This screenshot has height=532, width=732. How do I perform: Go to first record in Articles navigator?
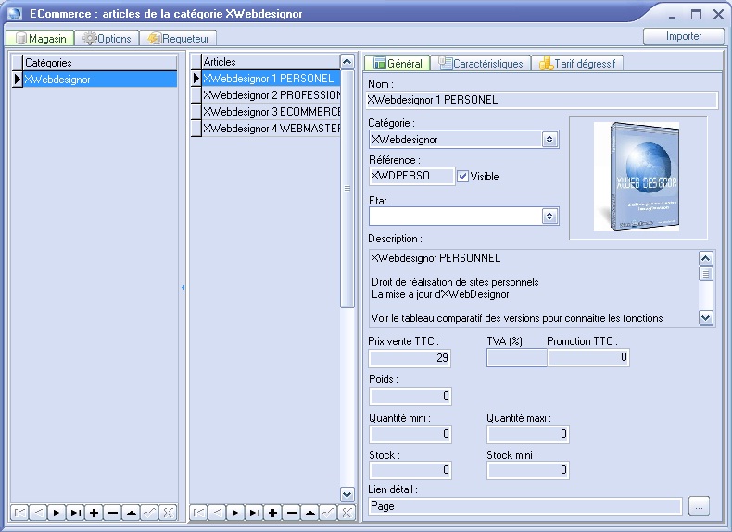(x=198, y=513)
